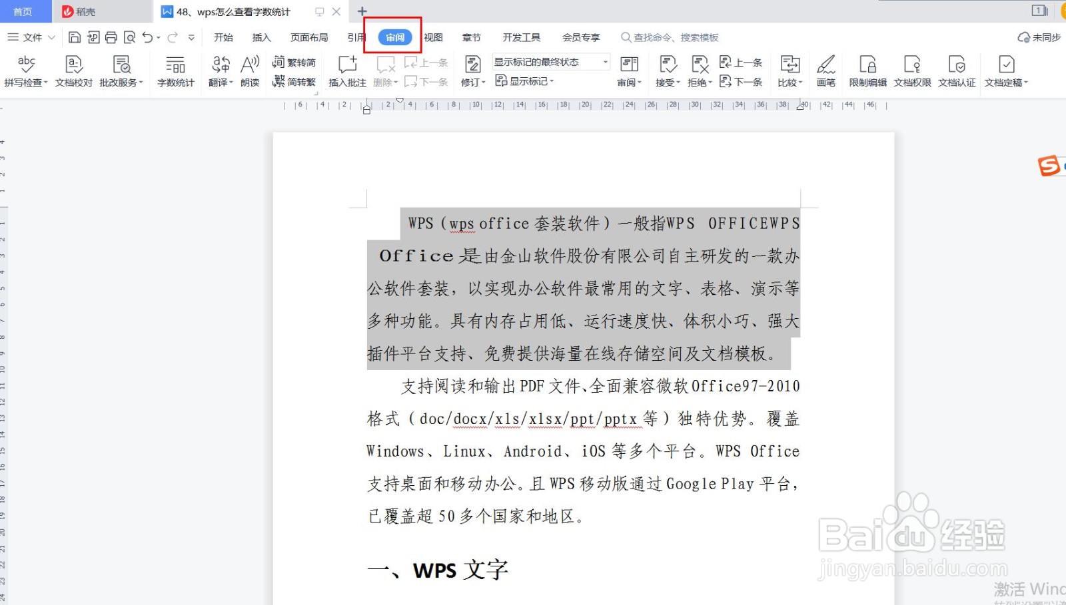Run 拼写检查 spell check
1066x605 pixels.
pos(26,70)
